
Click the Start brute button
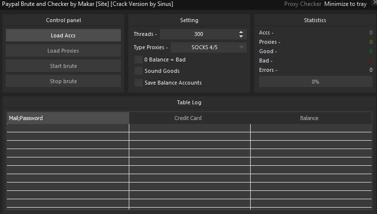pyautogui.click(x=63, y=66)
